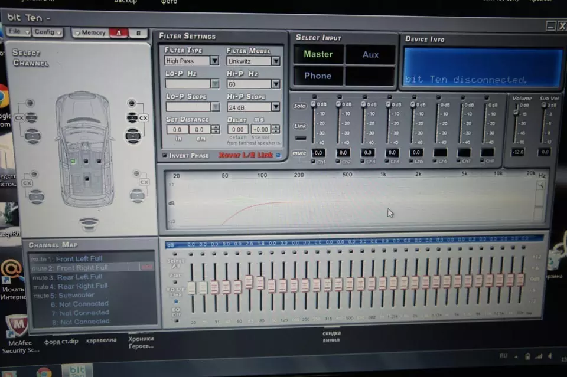Select the Phone input

point(318,76)
